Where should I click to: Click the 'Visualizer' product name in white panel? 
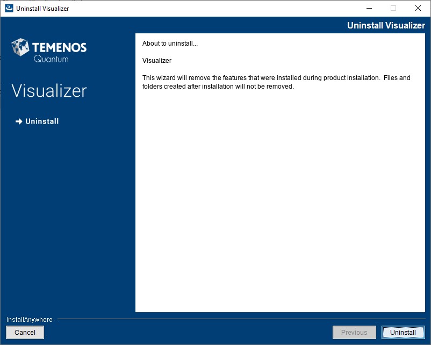point(157,61)
